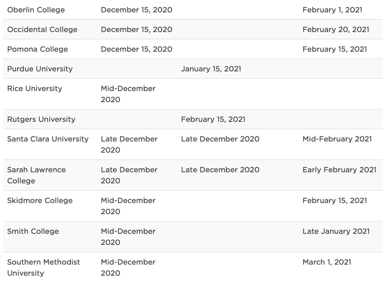Click the Occidental College row name
This screenshot has height=282, width=387.
42,29
